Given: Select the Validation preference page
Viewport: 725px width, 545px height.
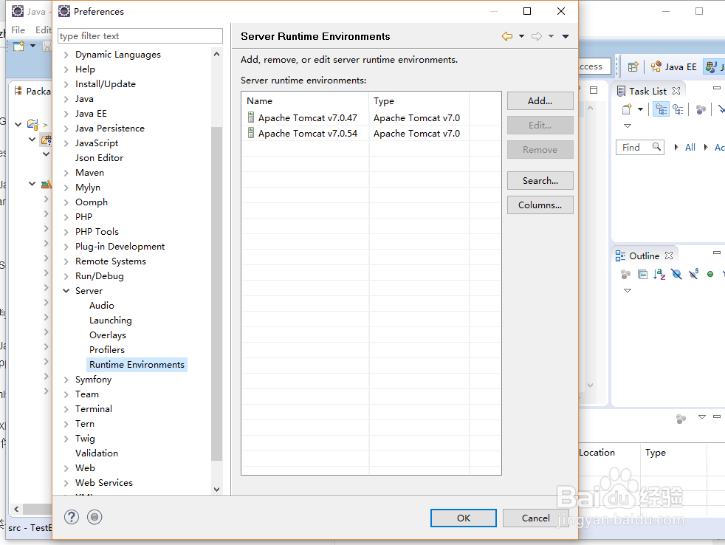Looking at the screenshot, I should point(97,453).
